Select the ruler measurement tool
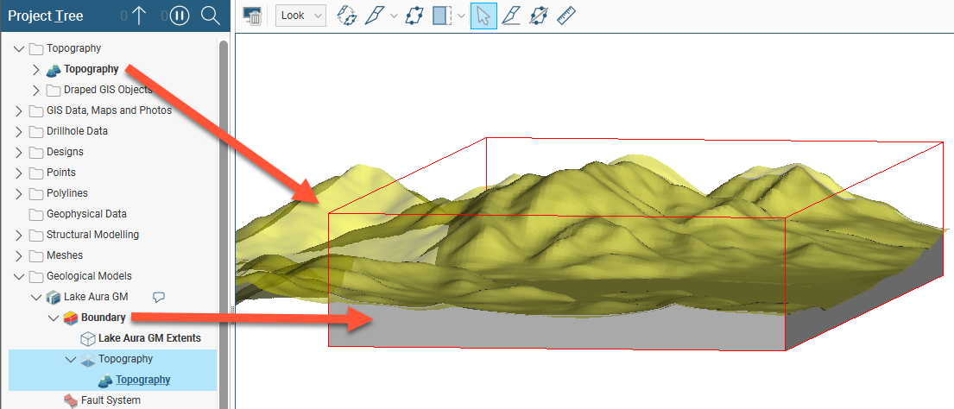Image resolution: width=954 pixels, height=409 pixels. [566, 16]
